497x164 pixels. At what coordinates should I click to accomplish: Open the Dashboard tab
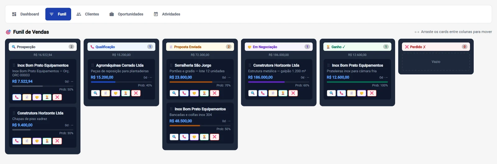click(x=25, y=14)
